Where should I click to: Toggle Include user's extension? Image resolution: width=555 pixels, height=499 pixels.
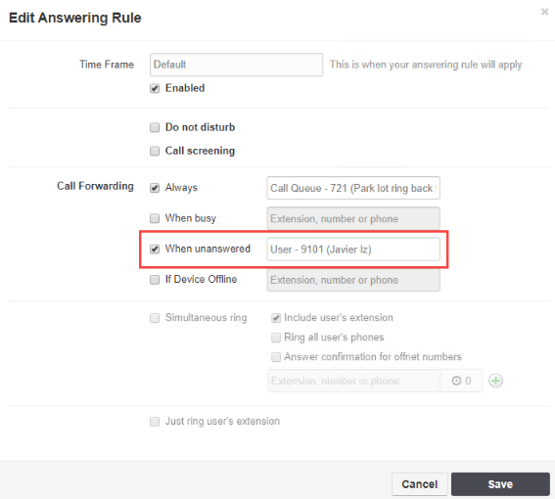(x=276, y=318)
